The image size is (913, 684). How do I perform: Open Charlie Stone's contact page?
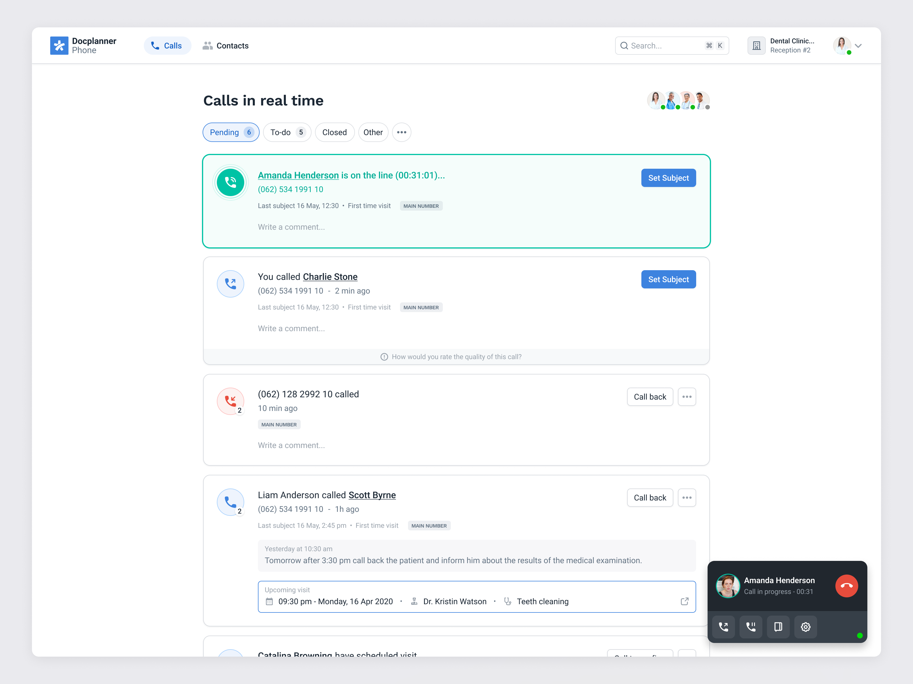330,277
